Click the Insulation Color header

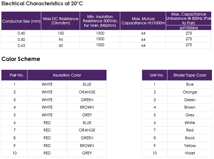(x=67, y=75)
